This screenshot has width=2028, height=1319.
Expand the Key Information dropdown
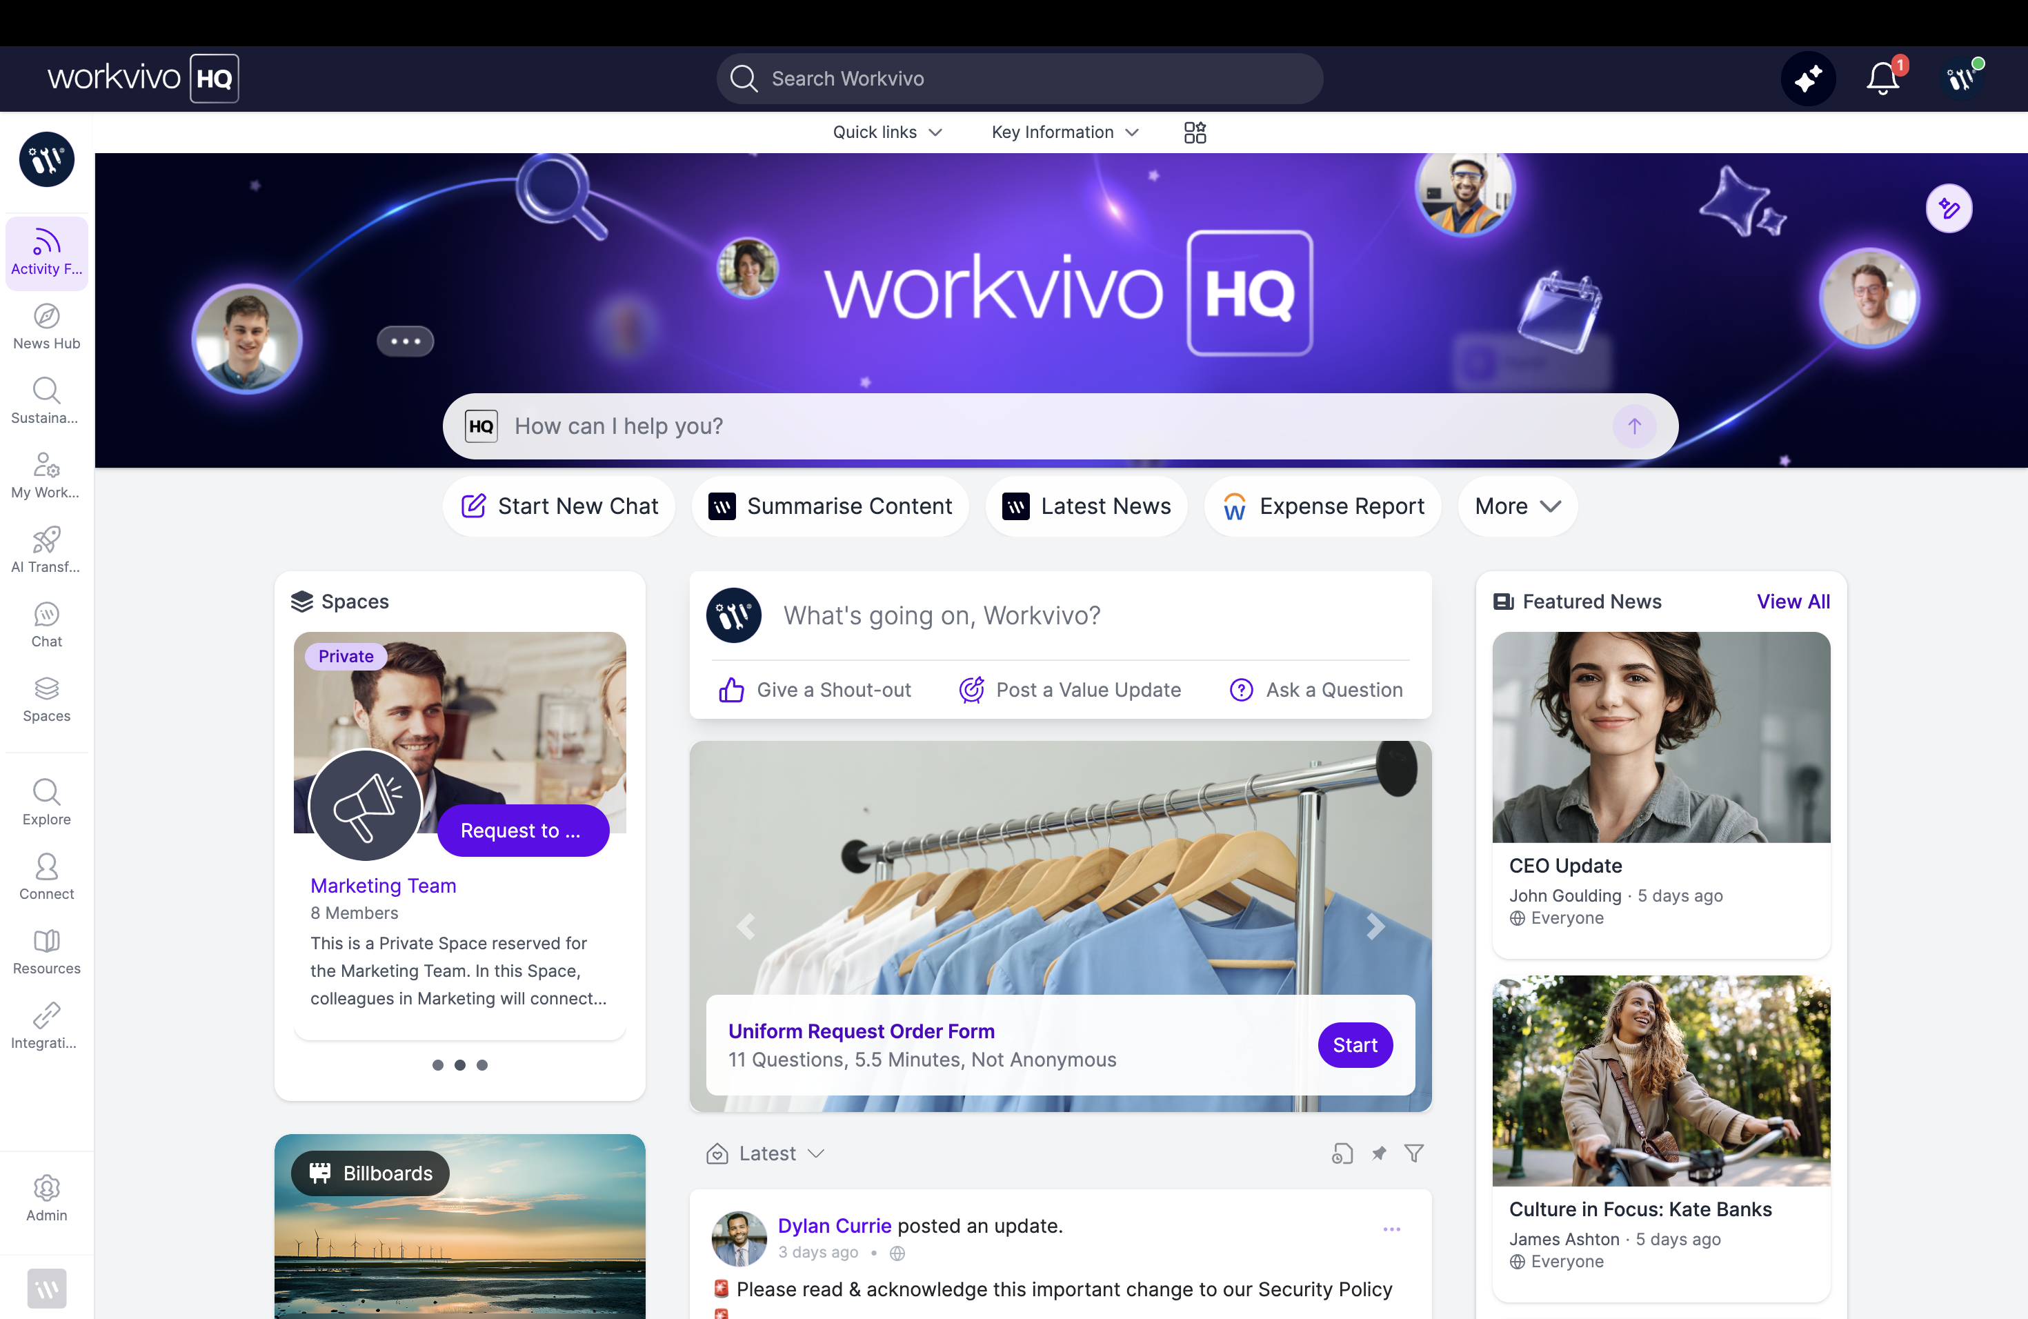tap(1065, 132)
